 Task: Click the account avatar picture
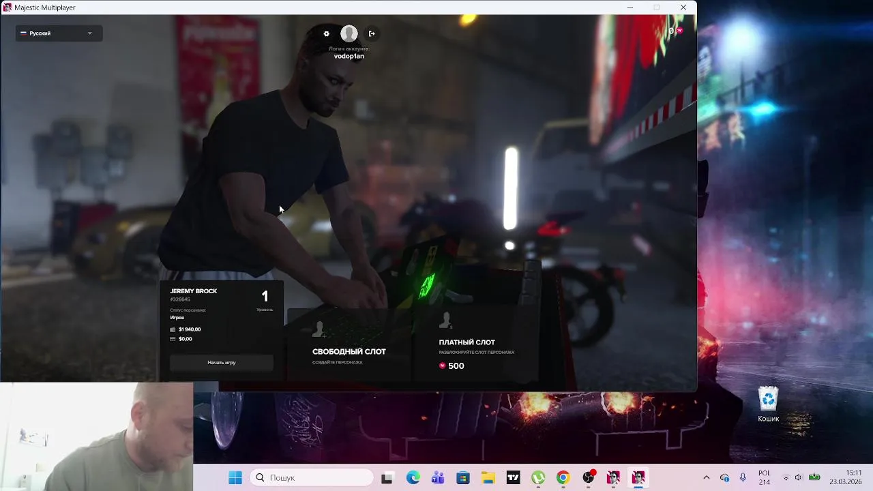tap(349, 33)
